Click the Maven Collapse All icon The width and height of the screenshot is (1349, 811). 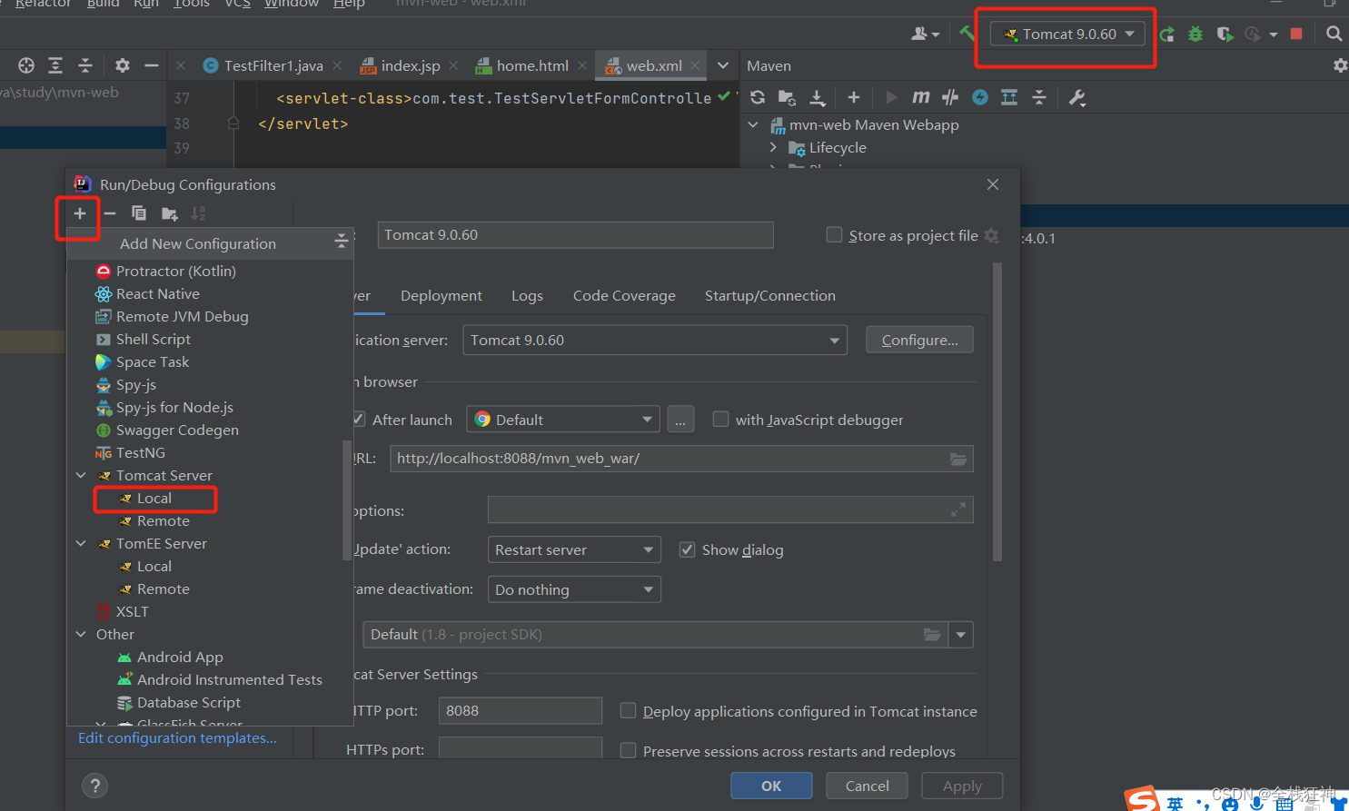[x=1039, y=97]
